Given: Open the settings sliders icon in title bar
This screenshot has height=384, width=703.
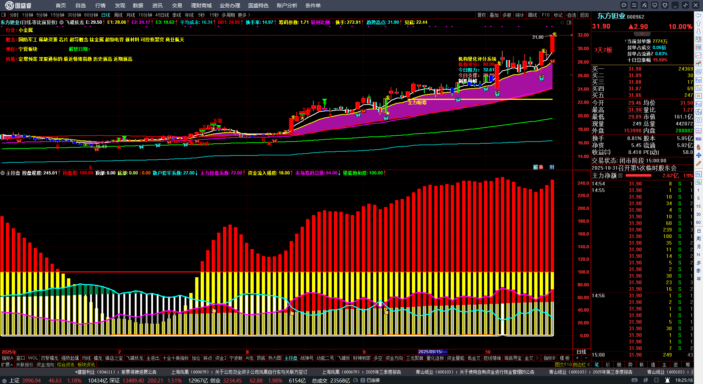Looking at the screenshot, I should click(x=634, y=5).
